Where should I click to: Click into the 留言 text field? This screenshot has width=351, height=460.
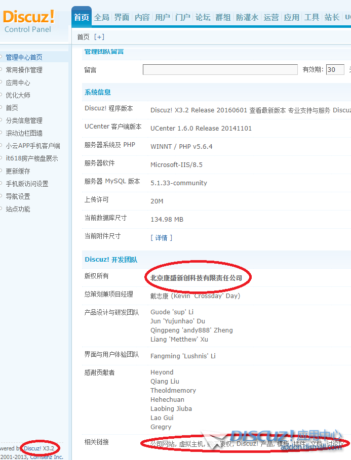220,70
